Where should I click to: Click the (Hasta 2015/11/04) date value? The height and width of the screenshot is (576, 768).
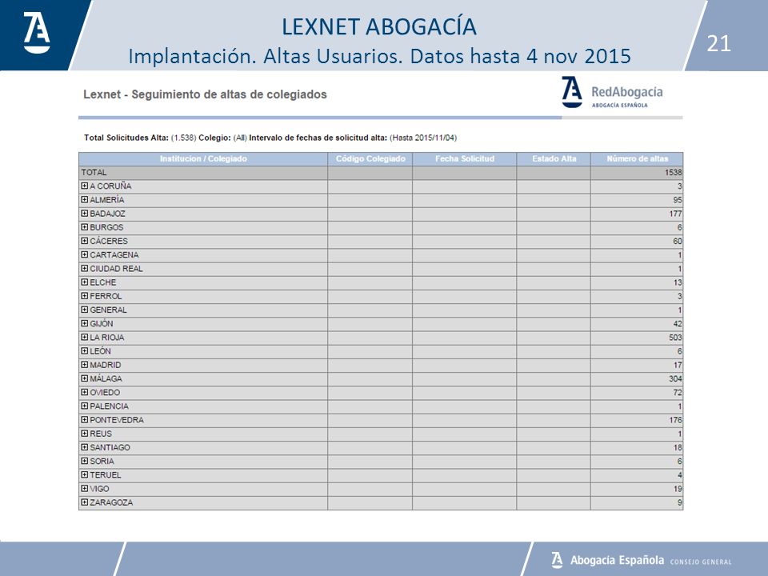coord(423,138)
